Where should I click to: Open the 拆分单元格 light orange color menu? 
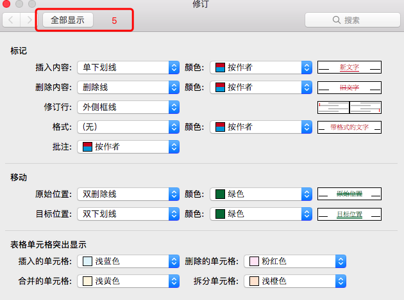click(295, 281)
